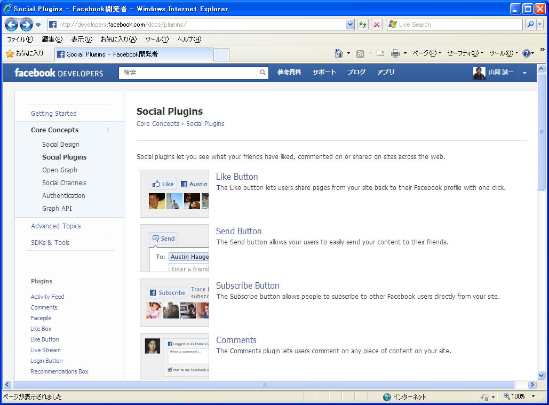Click the Live Search magnifier button
The image size is (549, 405).
click(530, 25)
